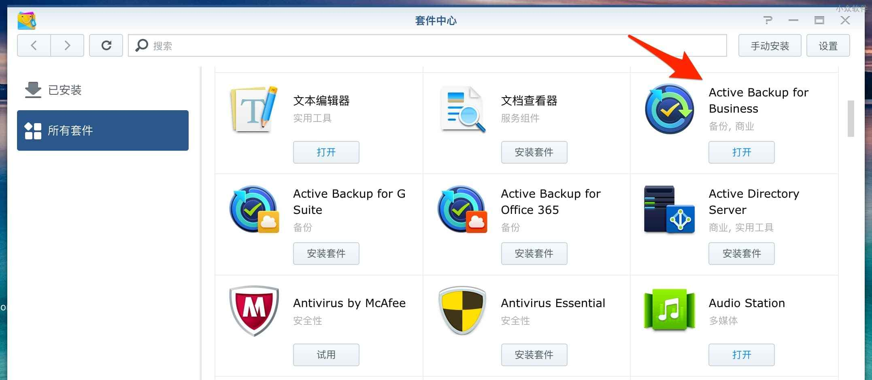The image size is (872, 380).
Task: Install the Active Directory Server package
Action: click(x=741, y=254)
